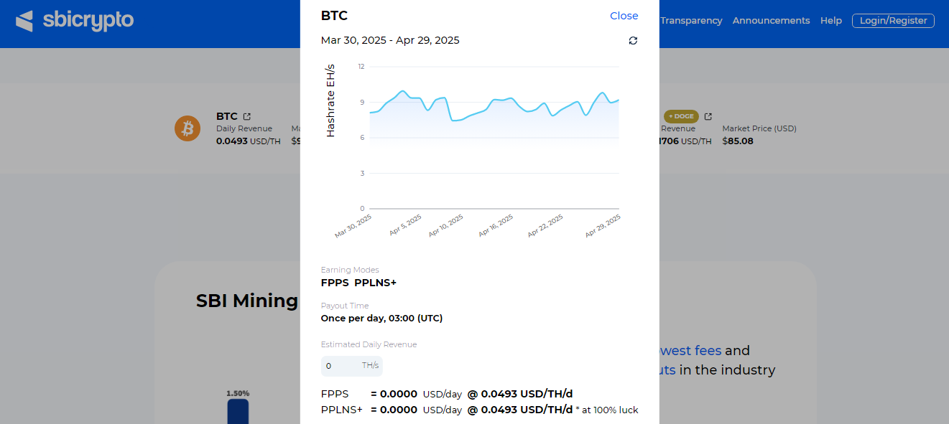
Task: Click the BTC title in the popup
Action: tap(334, 16)
